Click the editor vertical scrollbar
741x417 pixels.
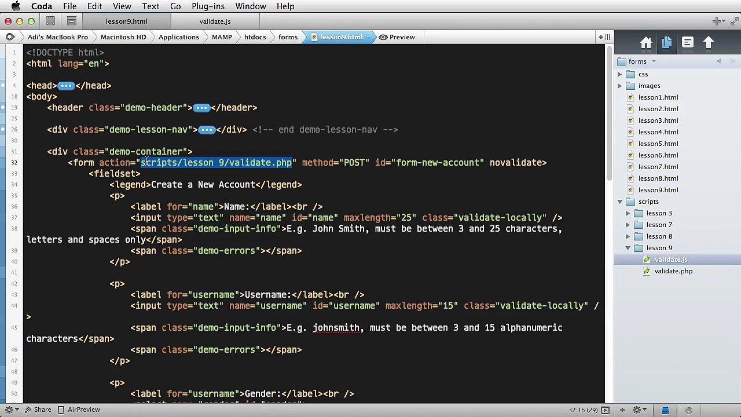point(609,116)
